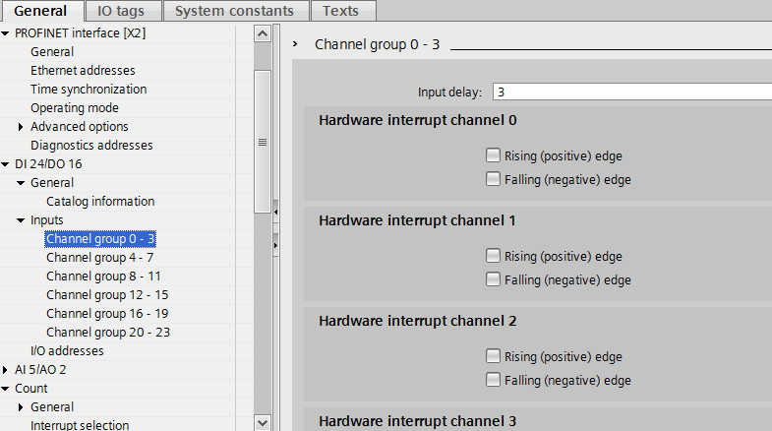Select Channel group 4 - 7
Viewport: 772px width, 431px height.
coord(99,258)
